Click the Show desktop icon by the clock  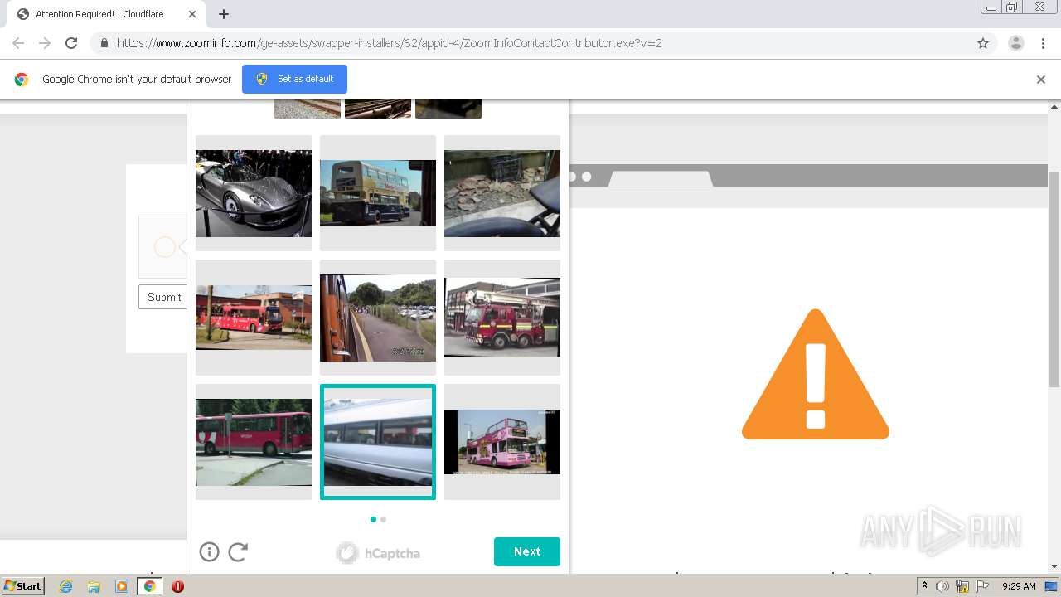coord(1051,586)
